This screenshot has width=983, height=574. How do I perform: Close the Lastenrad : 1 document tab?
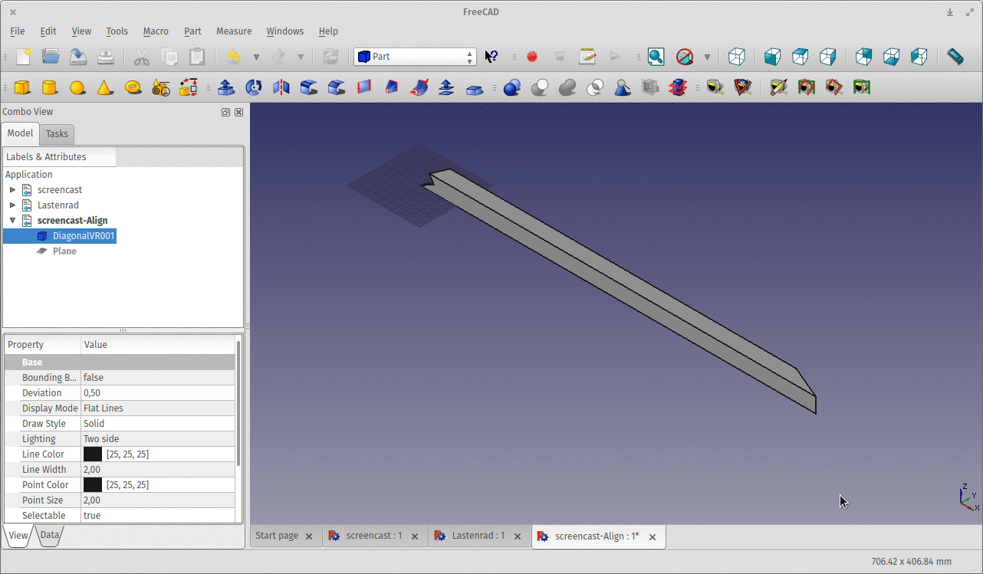point(518,536)
